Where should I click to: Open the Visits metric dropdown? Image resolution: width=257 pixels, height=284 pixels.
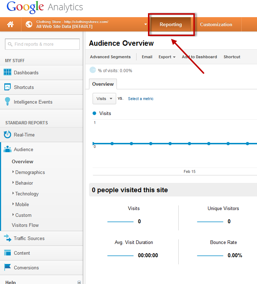104,99
